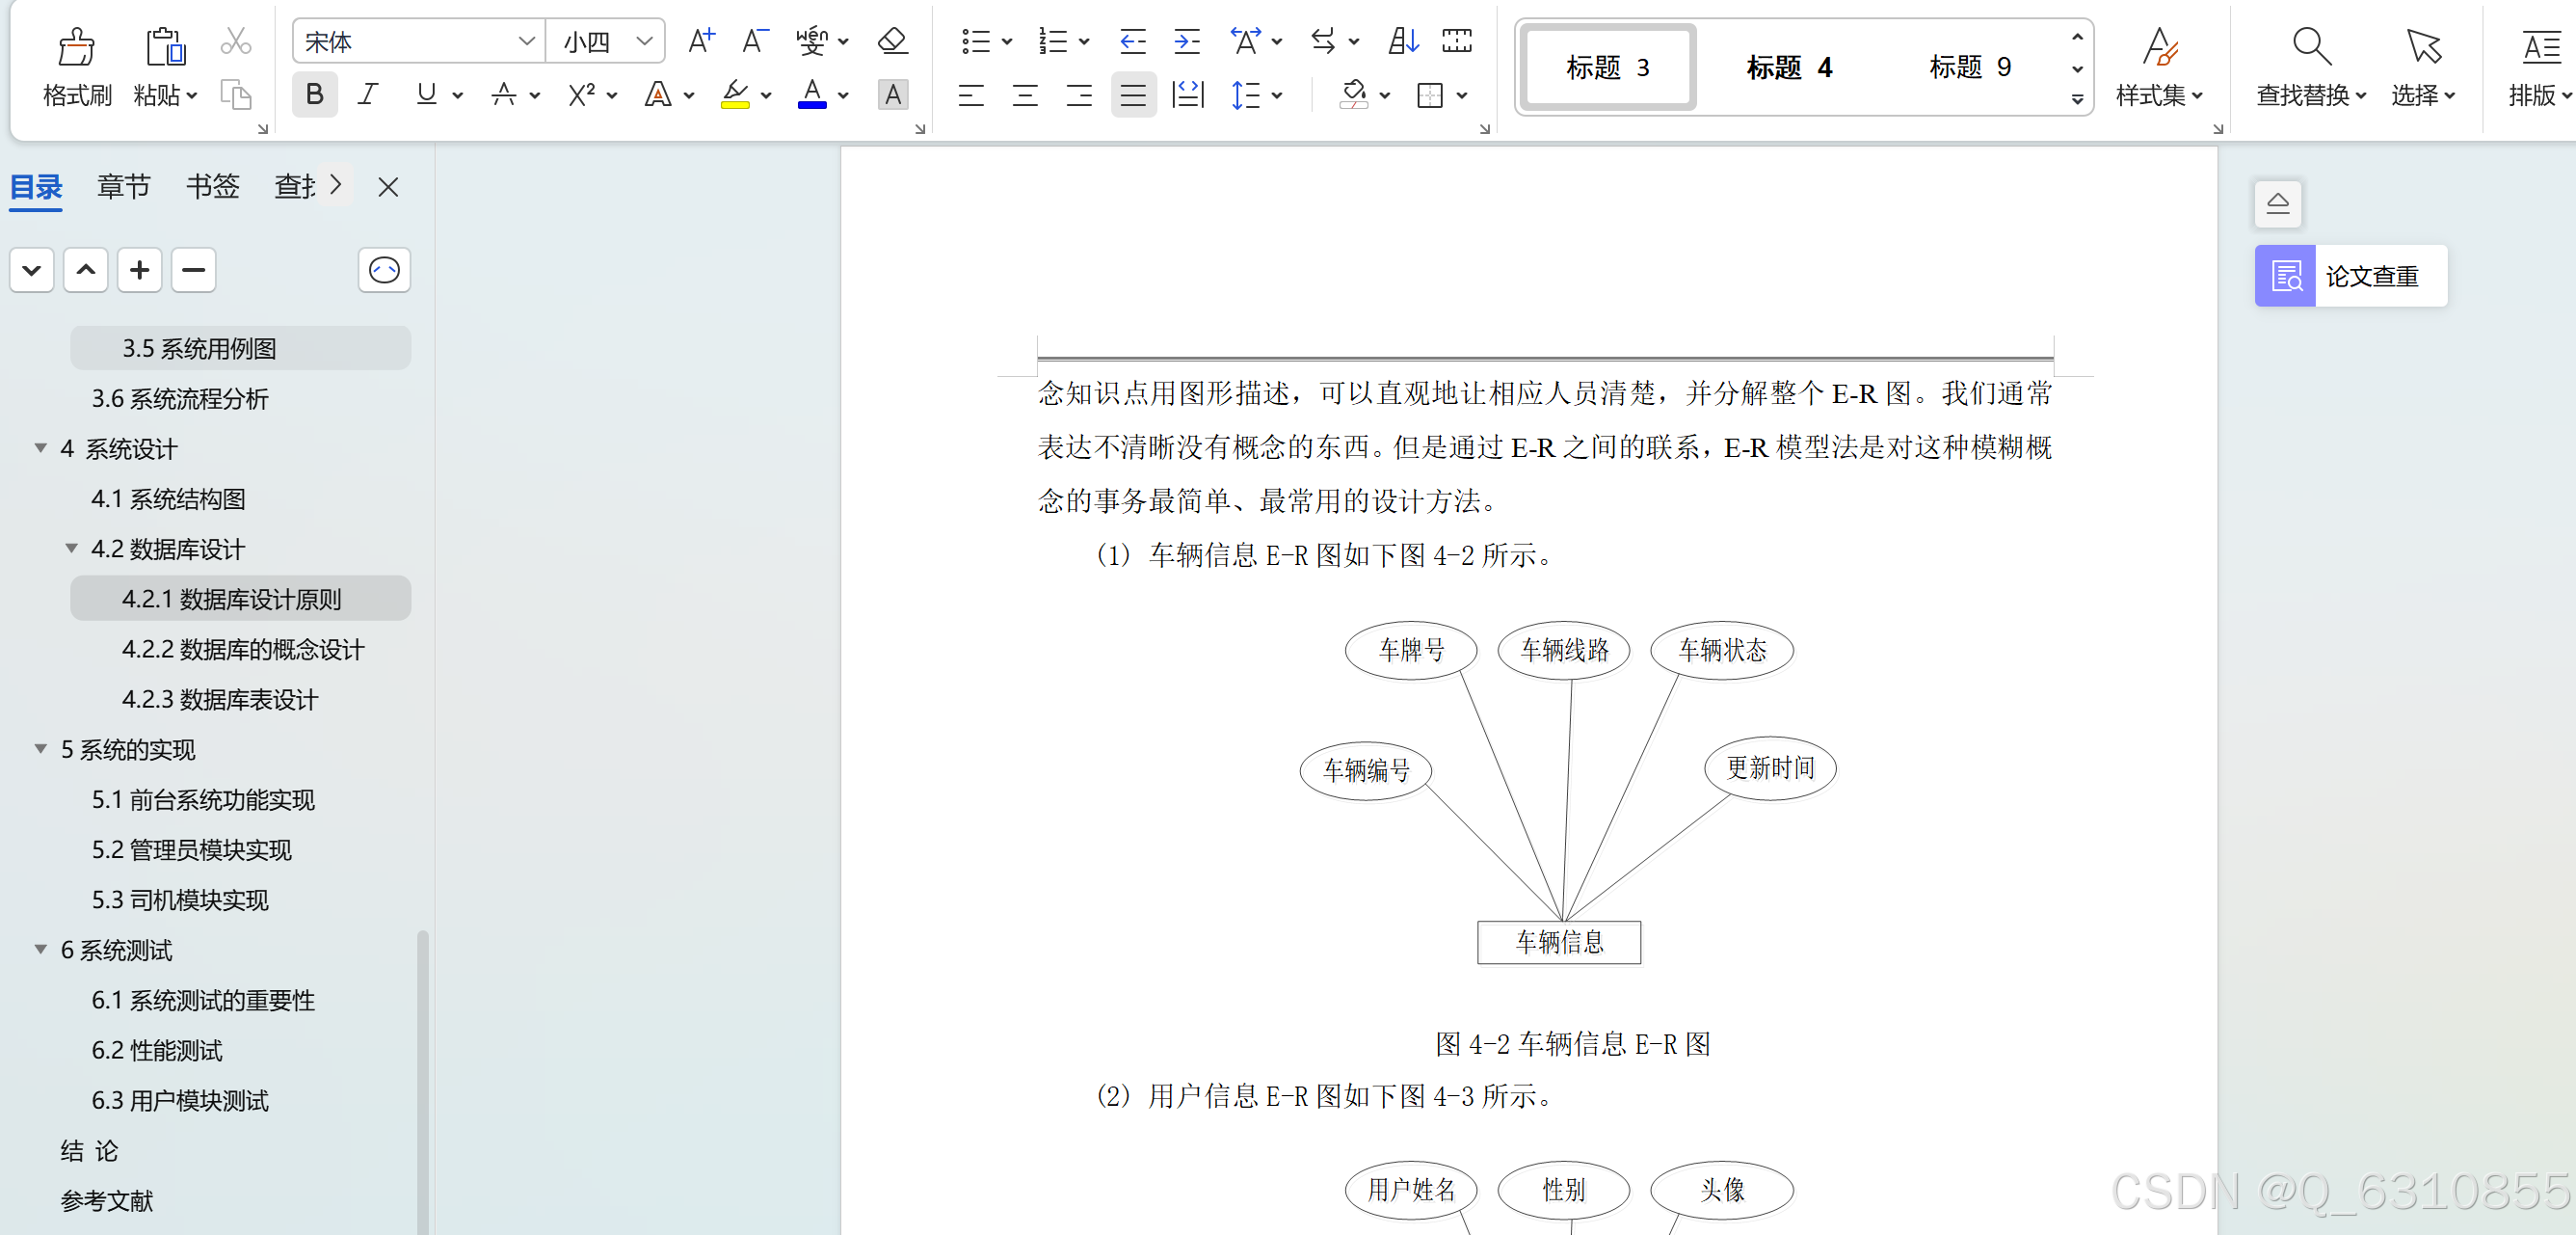Screen dimensions: 2576x1235
Task: Clear formatting with the eraser icon
Action: tap(892, 41)
